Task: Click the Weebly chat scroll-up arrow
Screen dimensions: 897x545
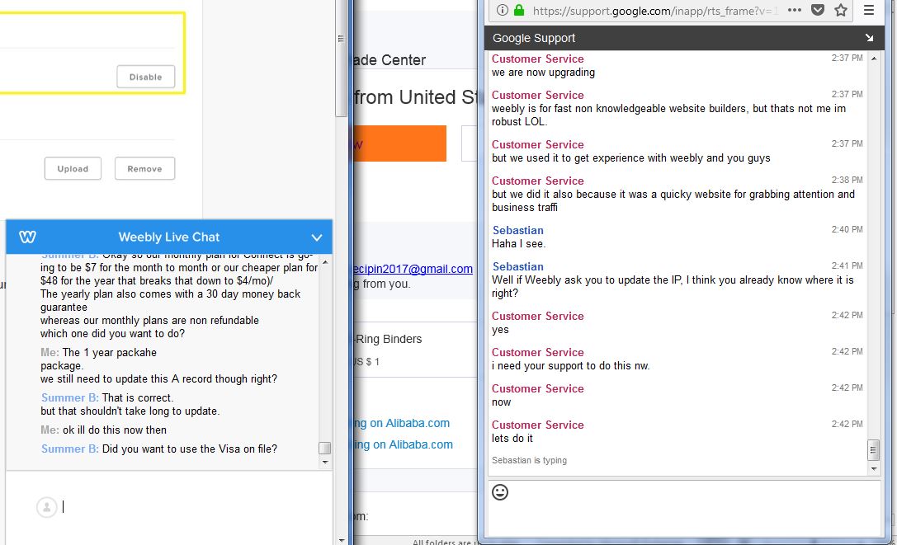Action: point(325,262)
